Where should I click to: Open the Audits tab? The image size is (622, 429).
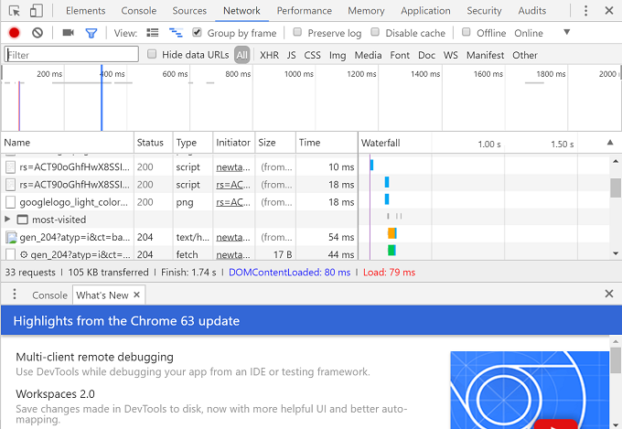(532, 11)
